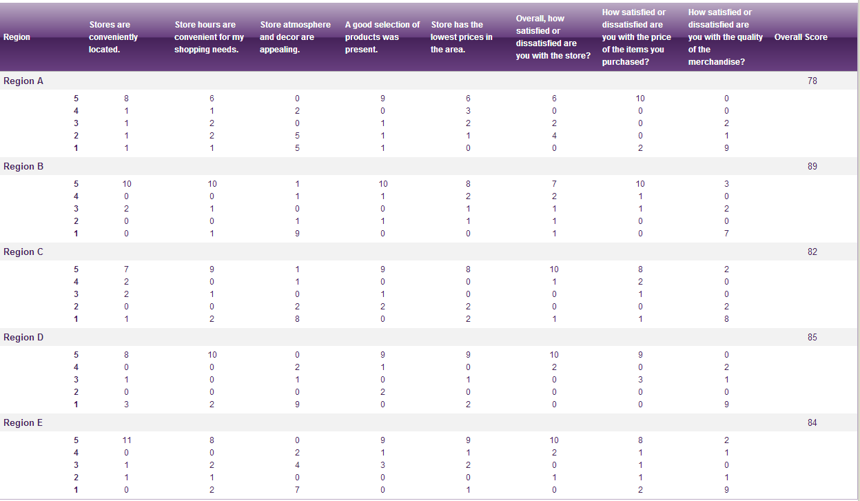Select Region E rating 3 atmosphere value 4

point(297,465)
